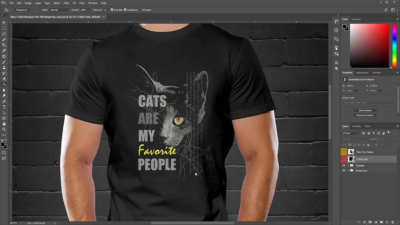The width and height of the screenshot is (400, 225).
Task: Click the Edit Contents button
Action: click(x=365, y=110)
